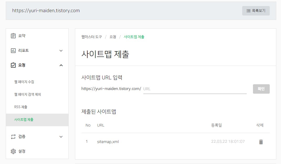281x164 pixels.
Task: Open the 리포트 menu label
Action: 24,50
